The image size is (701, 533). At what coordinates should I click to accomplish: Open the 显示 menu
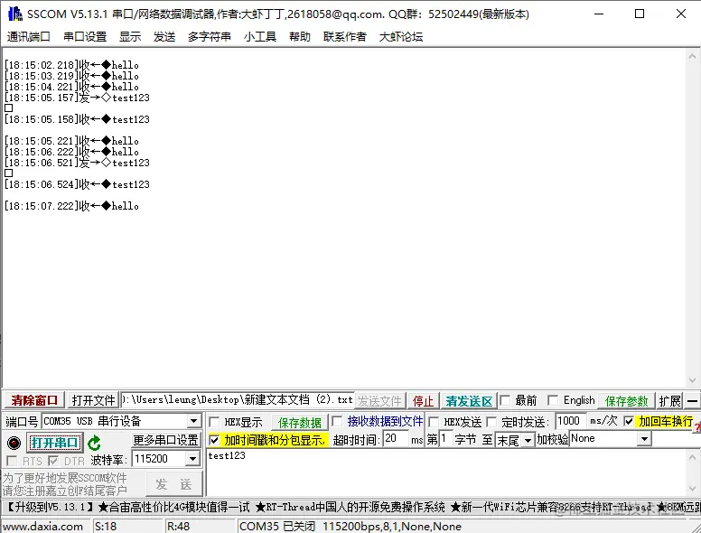[130, 37]
